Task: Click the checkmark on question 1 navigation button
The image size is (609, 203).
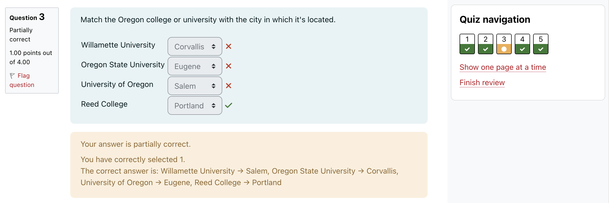Action: pyautogui.click(x=467, y=49)
